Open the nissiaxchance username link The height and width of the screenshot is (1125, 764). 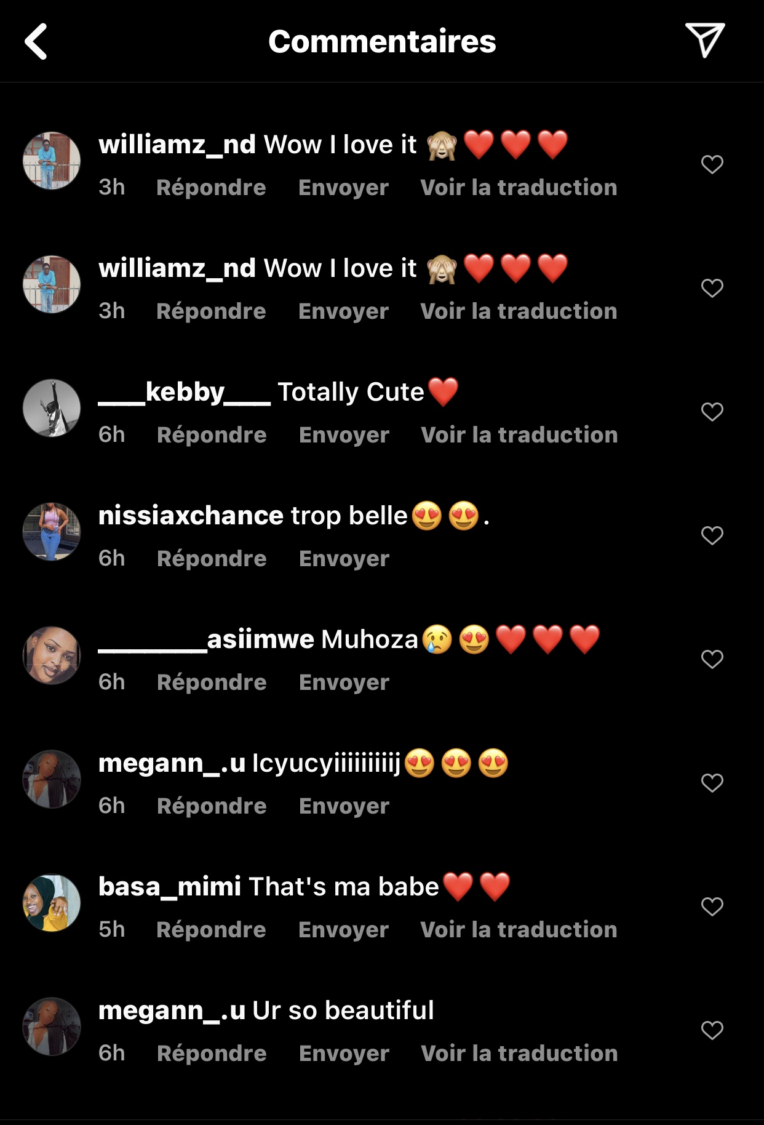pyautogui.click(x=191, y=516)
